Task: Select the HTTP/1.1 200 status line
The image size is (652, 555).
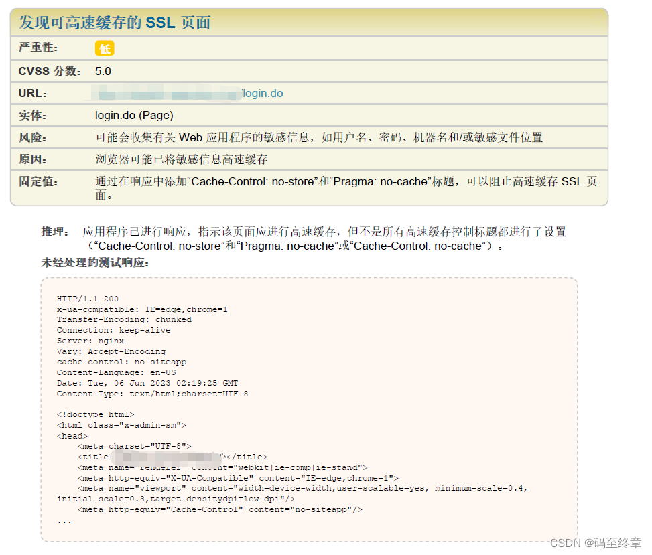Action: (x=86, y=298)
